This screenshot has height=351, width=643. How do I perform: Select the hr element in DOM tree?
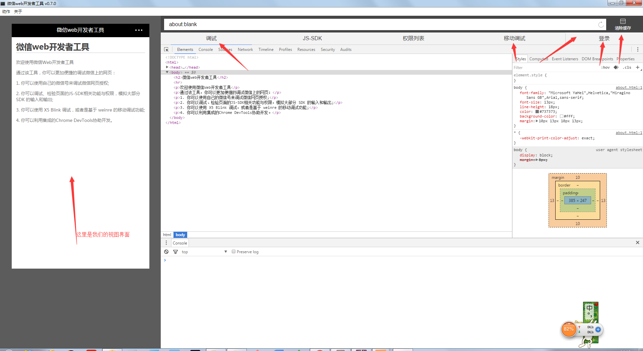coord(178,82)
